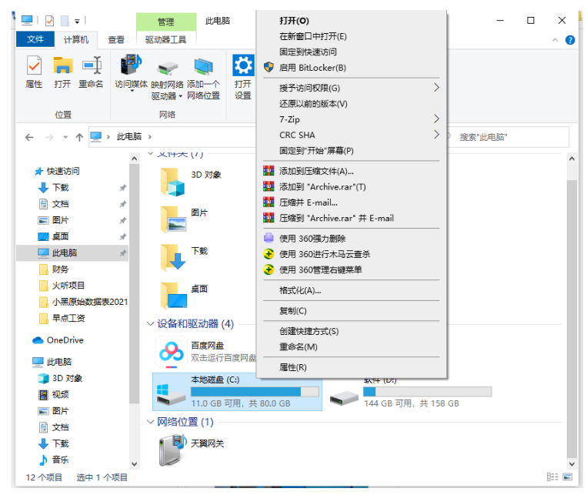Screen dimensions: 587x495
Task: Choose Format (格式化) from the context menu
Action: click(x=300, y=290)
